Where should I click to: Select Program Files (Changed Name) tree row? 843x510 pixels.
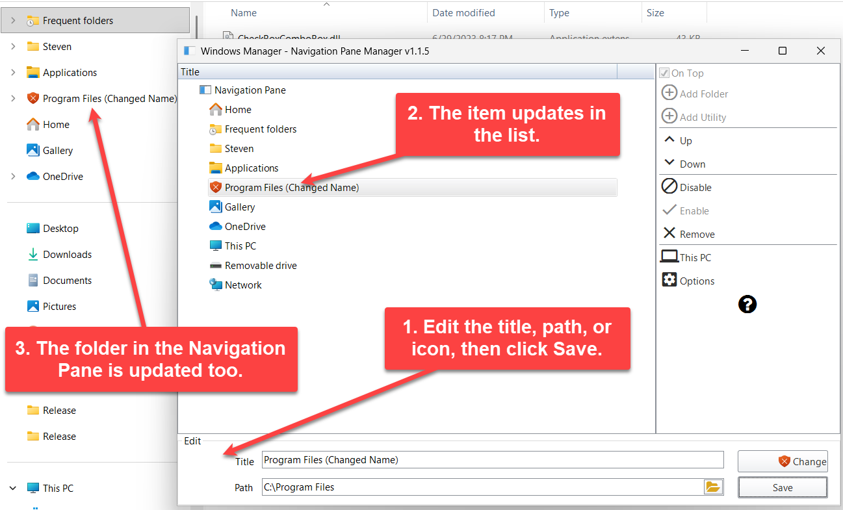(412, 187)
